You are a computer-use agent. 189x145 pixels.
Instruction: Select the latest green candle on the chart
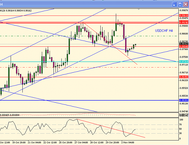tap(135, 45)
